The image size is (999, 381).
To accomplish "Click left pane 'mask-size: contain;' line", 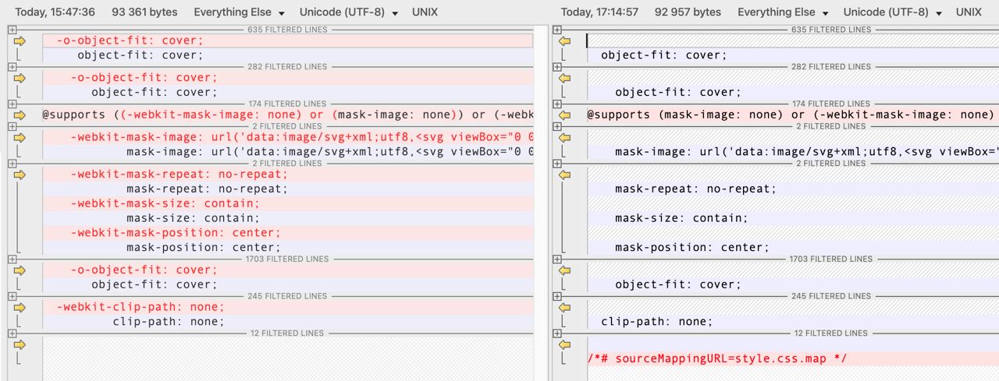I will [288, 218].
